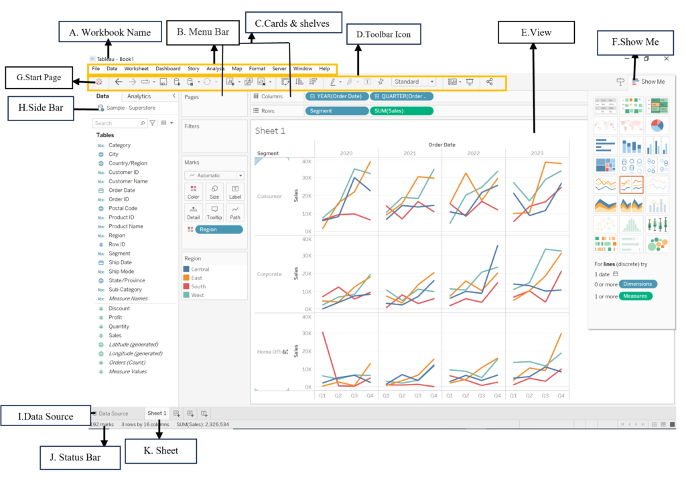Viewport: 686px width, 479px height.
Task: Click the Swap Rows and Columns icon
Action: click(285, 82)
